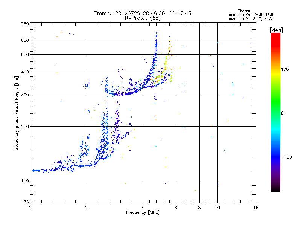Click the y-axis tick label "750"
301x226 pixels.
pos(25,24)
